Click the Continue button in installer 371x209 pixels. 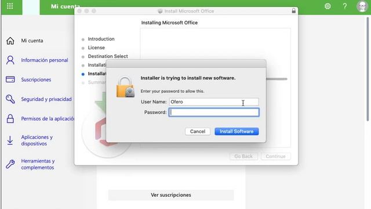pyautogui.click(x=276, y=156)
